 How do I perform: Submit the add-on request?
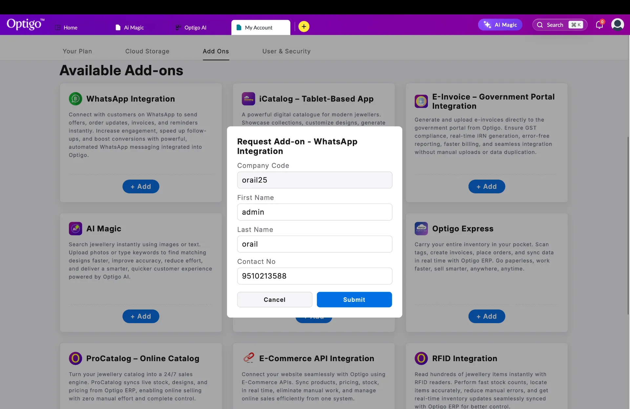click(354, 300)
